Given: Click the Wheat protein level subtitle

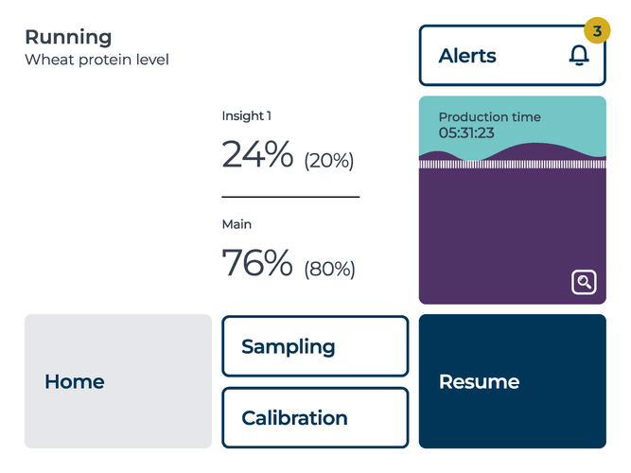Looking at the screenshot, I should pos(97,60).
